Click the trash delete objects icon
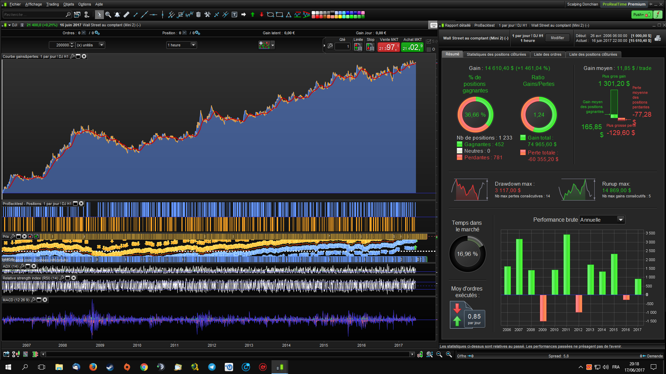 pyautogui.click(x=198, y=15)
